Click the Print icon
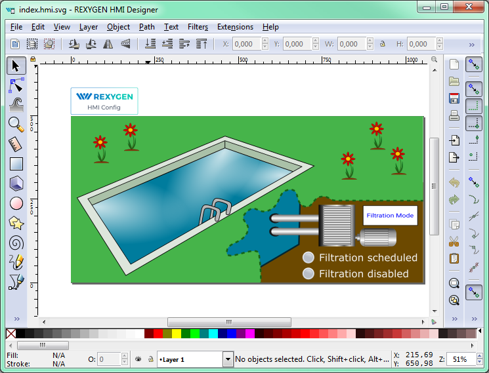 (x=454, y=115)
